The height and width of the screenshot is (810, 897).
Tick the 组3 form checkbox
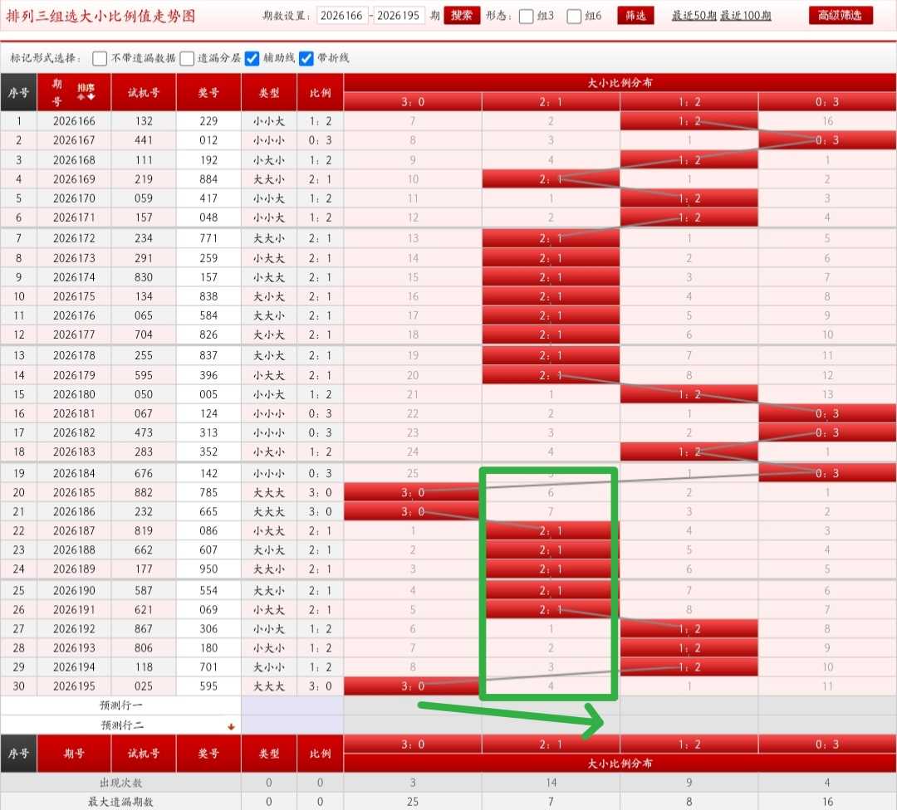(527, 16)
